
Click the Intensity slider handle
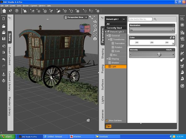tap(159, 54)
